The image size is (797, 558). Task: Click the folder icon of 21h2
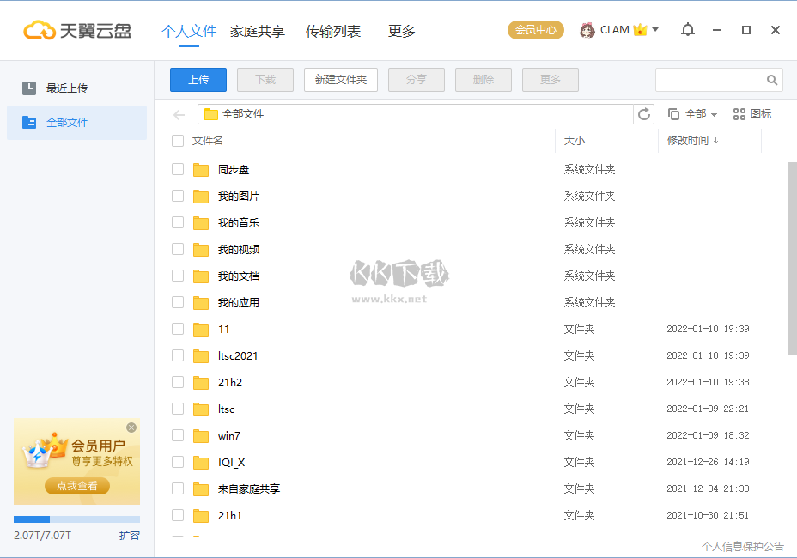[201, 383]
